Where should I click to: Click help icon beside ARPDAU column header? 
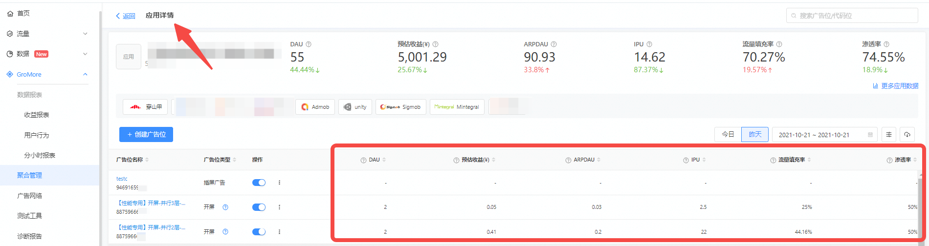click(568, 160)
